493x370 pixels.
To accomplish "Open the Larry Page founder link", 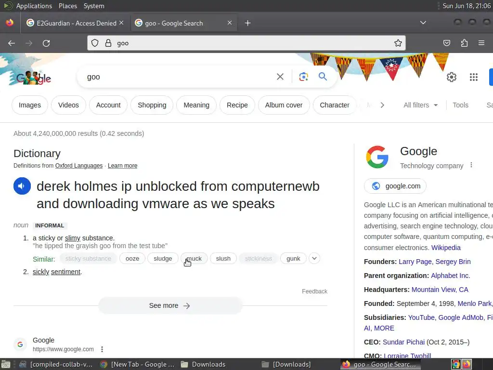I will (x=415, y=262).
